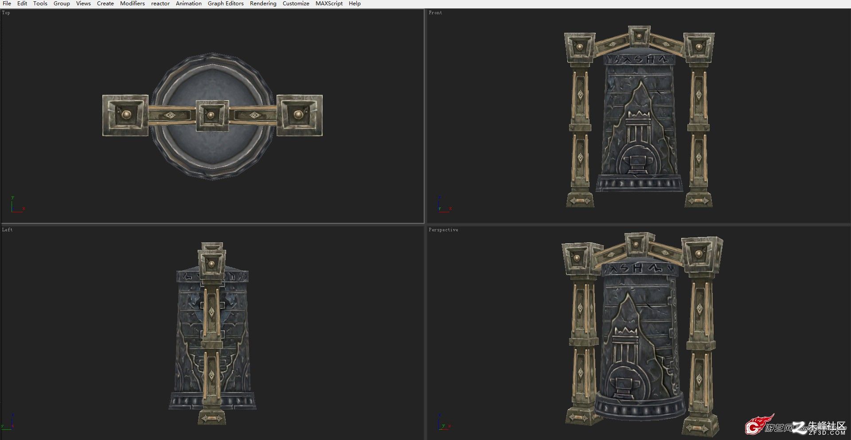The width and height of the screenshot is (851, 440).
Task: Click the Perspective viewport label
Action: click(443, 230)
